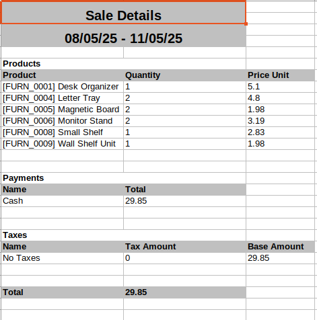Viewport: 317px width, 320px height.
Task: Select the Desk Organizer product cell
Action: point(62,87)
